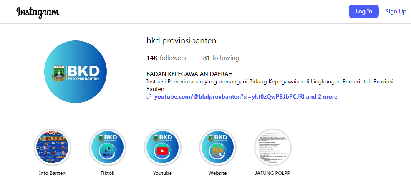Click the Instansi Pemerintahan bio description
This screenshot has height=187, width=411.
(270, 85)
